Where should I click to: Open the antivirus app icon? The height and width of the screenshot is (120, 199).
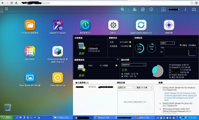[169, 25]
